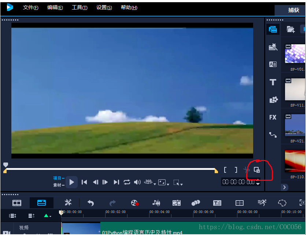Open the sound mixer
The width and height of the screenshot is (307, 235).
pyautogui.click(x=156, y=203)
